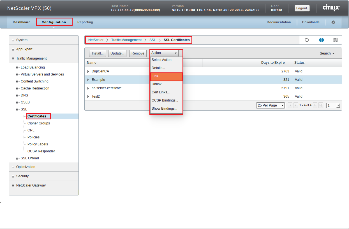Go to the next page arrow
The image size is (349, 229).
315,105
